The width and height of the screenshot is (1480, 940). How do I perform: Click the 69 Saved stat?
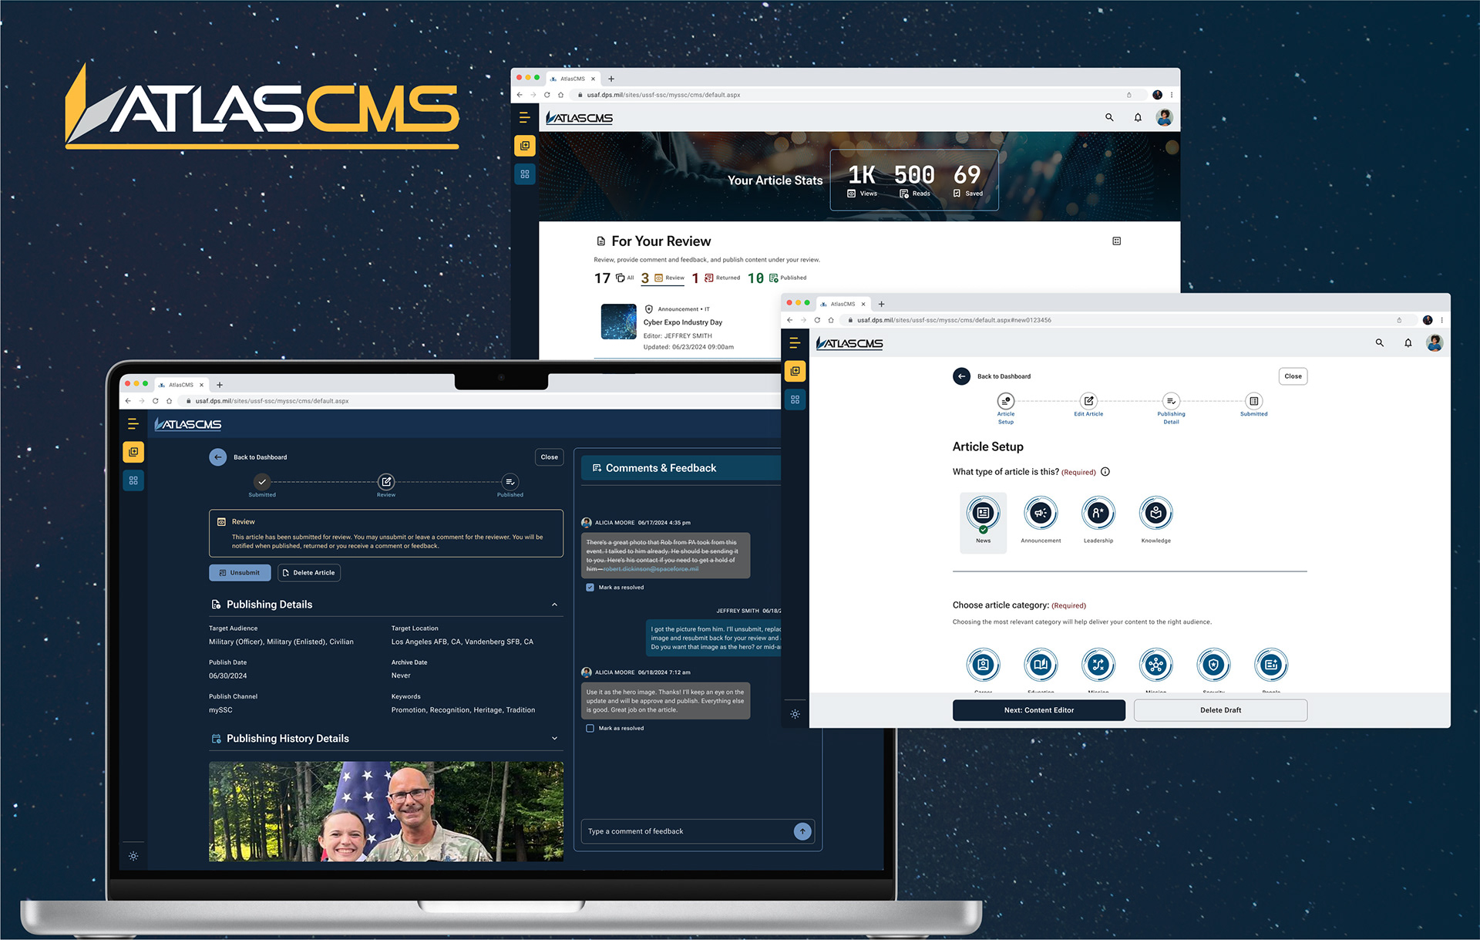[967, 181]
